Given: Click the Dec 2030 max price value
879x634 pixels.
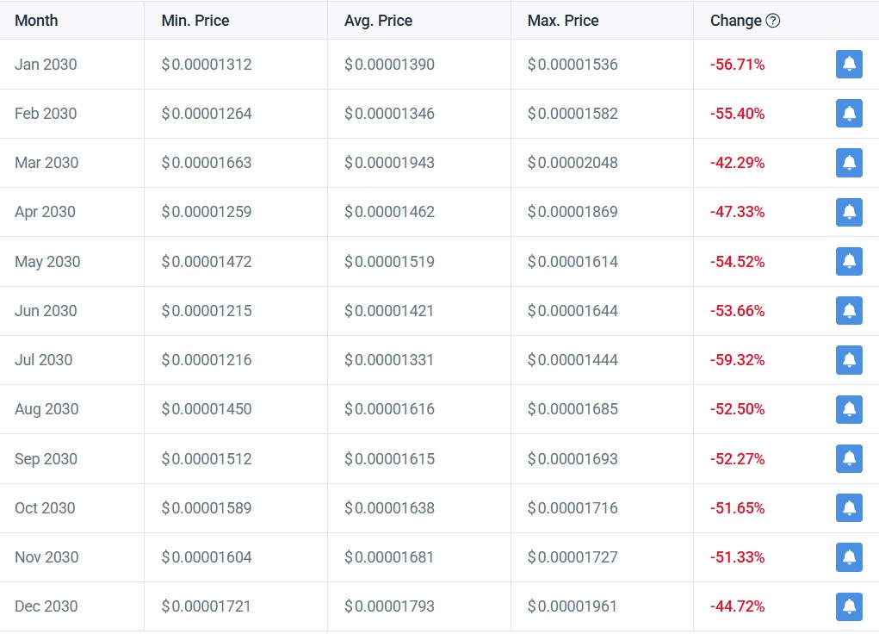Looking at the screenshot, I should click(x=573, y=606).
